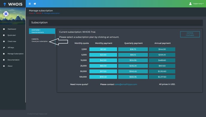Open the EDITION FEATURES button
The image size is (206, 117).
click(x=190, y=34)
